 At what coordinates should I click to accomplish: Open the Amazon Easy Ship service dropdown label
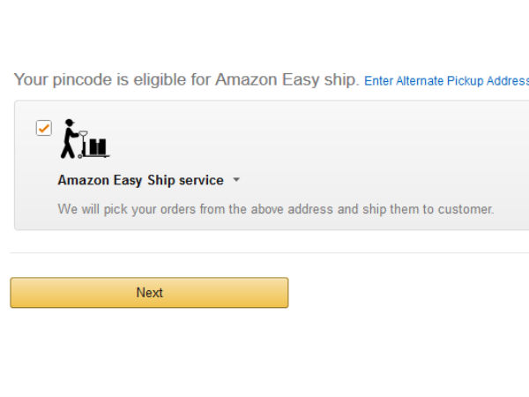pos(141,180)
